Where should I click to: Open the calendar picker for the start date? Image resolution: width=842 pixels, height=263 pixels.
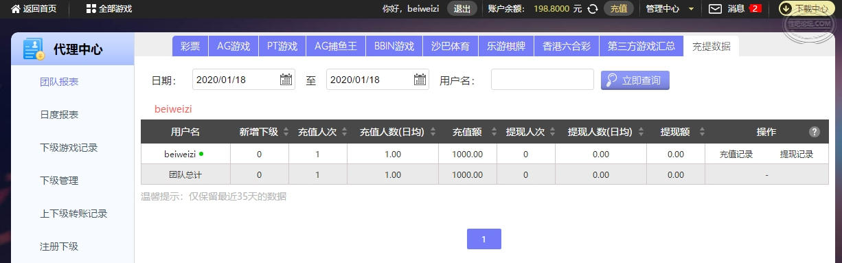click(286, 80)
